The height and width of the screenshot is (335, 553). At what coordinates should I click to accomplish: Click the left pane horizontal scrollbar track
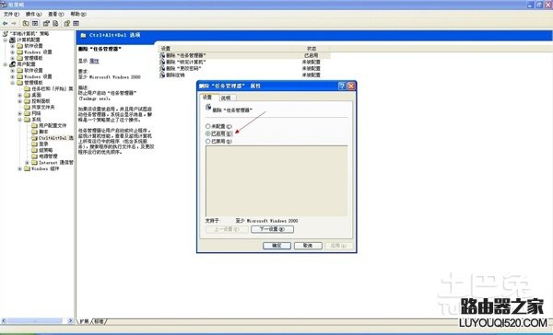[35, 321]
